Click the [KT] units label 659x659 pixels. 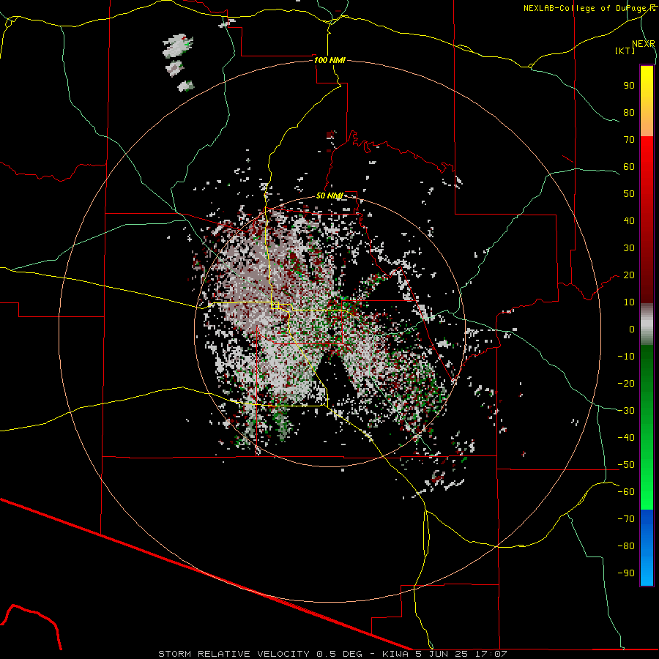[625, 51]
